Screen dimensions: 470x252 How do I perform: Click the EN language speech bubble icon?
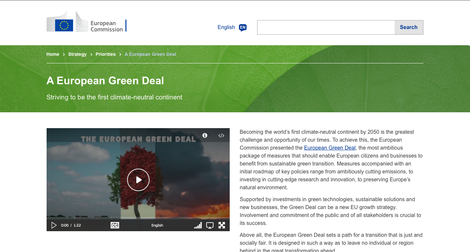243,27
